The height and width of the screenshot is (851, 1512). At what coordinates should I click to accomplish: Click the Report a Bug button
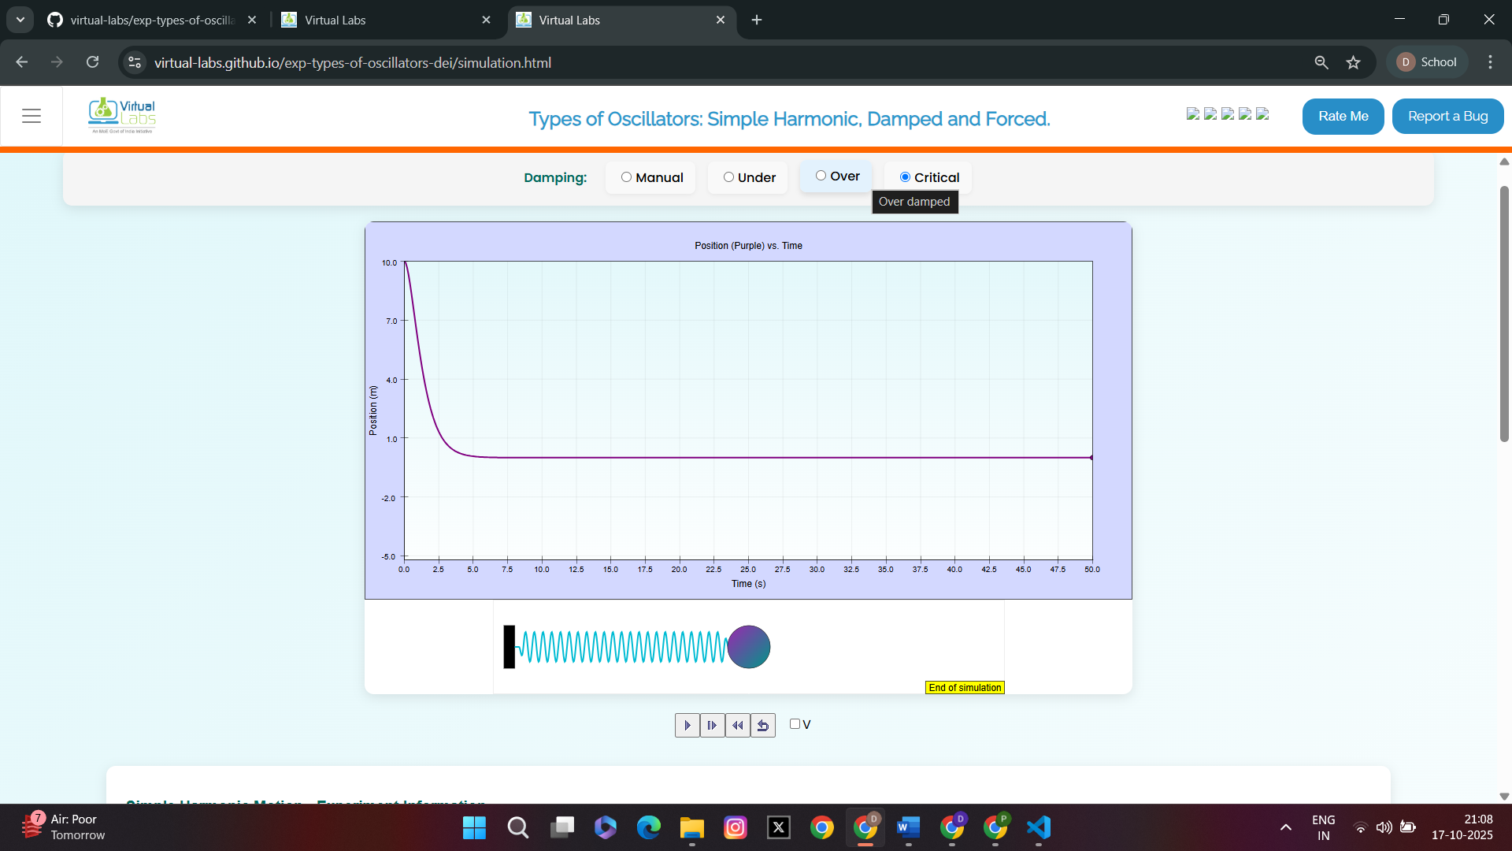[x=1447, y=116]
